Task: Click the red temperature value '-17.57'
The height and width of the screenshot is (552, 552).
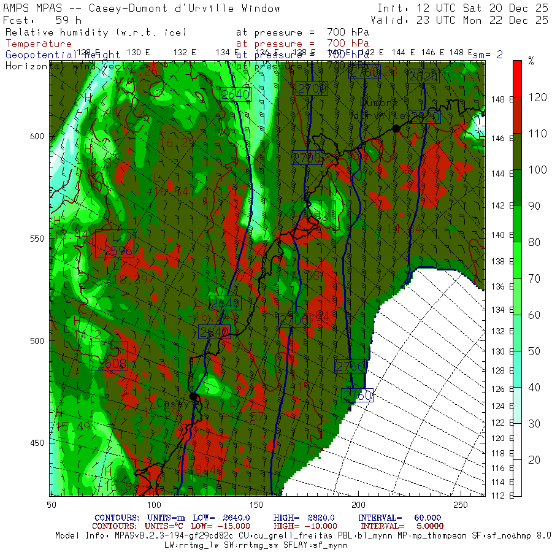Action: coord(242,418)
